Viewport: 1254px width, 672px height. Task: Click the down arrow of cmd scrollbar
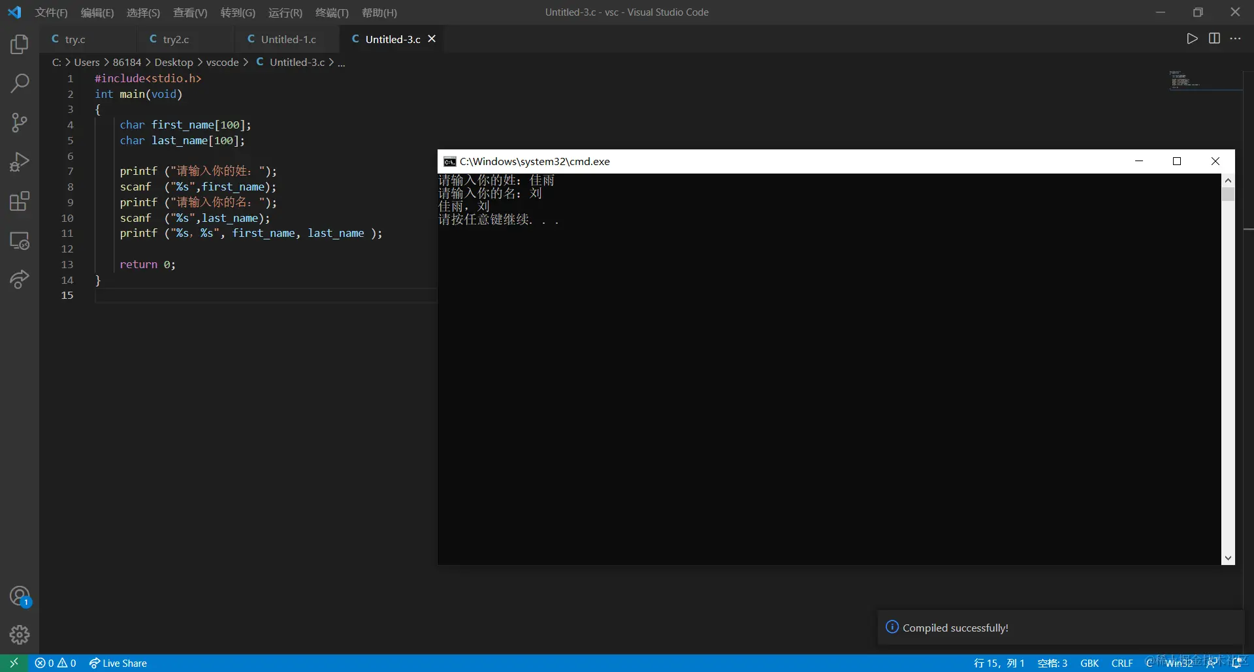pyautogui.click(x=1228, y=558)
